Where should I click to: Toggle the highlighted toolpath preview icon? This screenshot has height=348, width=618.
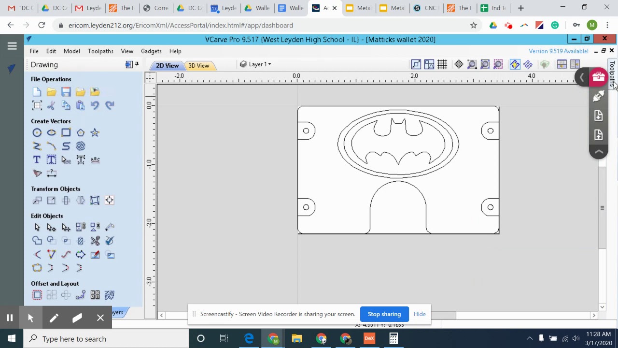tap(515, 64)
